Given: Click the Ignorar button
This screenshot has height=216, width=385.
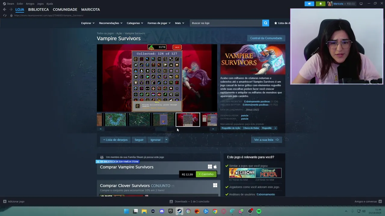Looking at the screenshot, I should coord(156,140).
